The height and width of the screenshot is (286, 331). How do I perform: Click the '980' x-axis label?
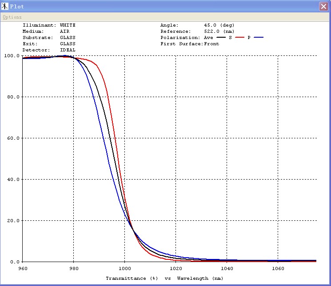click(x=74, y=269)
